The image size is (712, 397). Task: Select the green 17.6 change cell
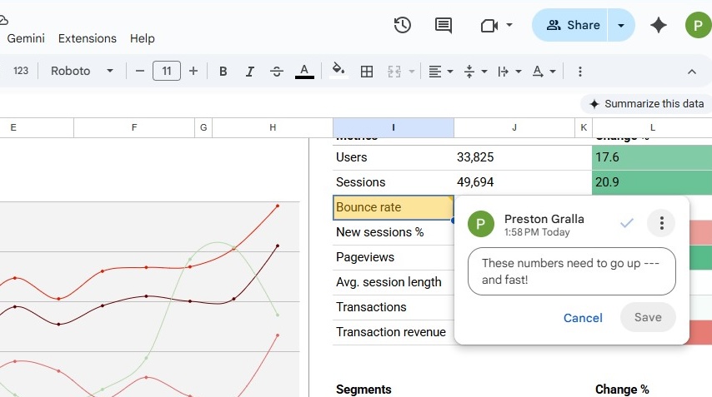point(652,157)
